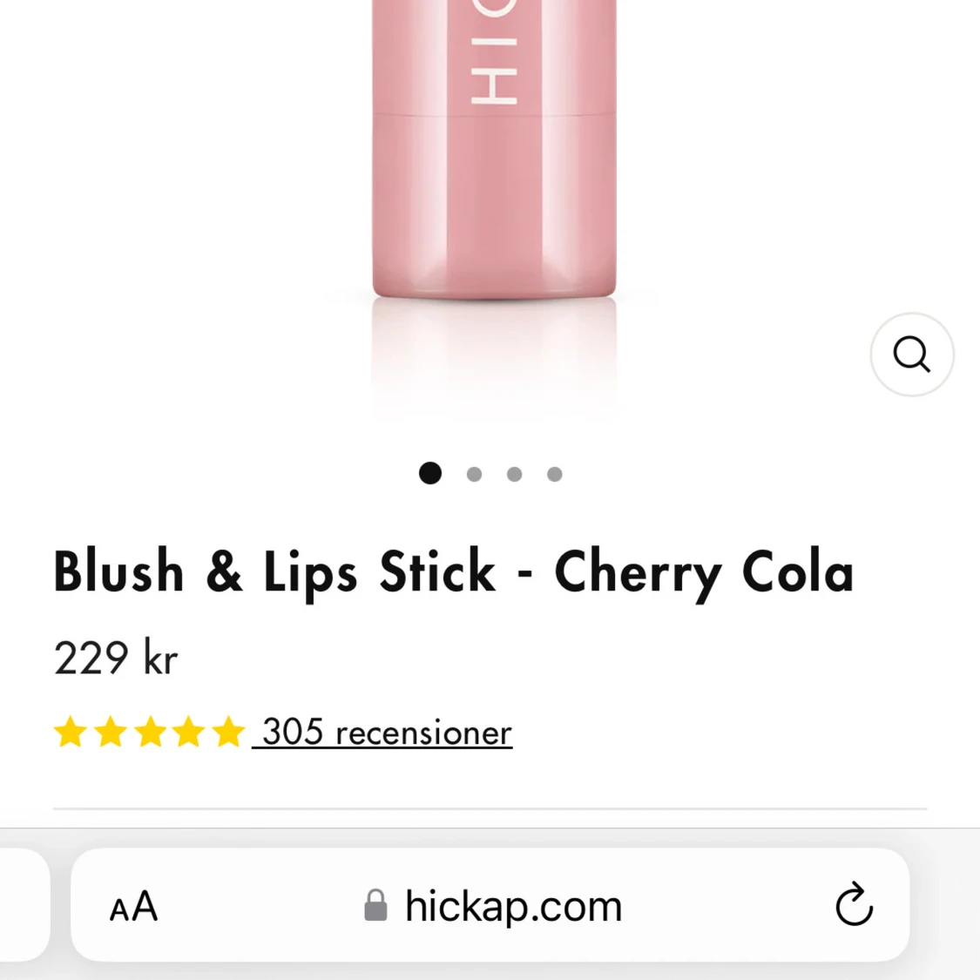Select the first active carousel dot
This screenshot has width=980, height=980.
tap(430, 473)
